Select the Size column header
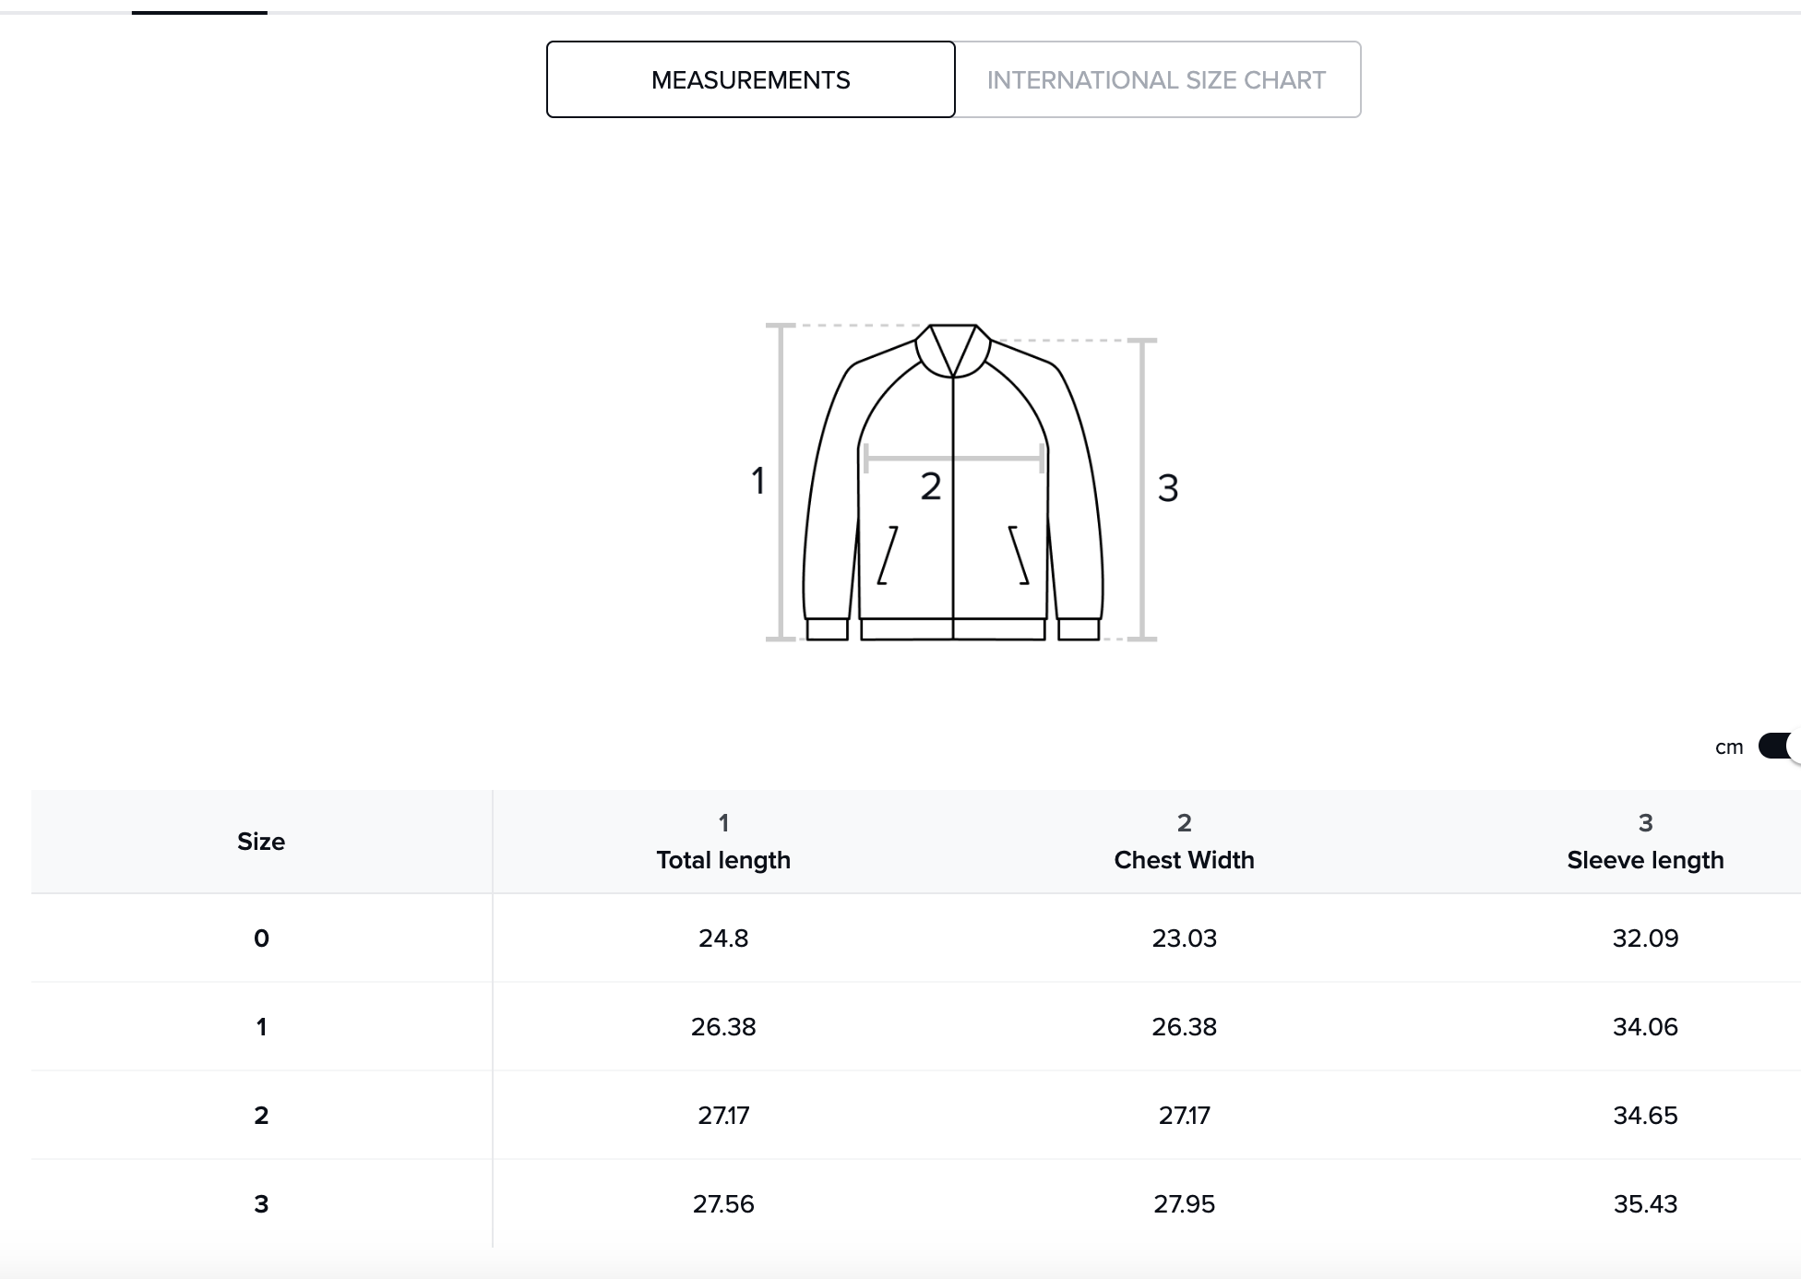The width and height of the screenshot is (1801, 1279). point(261,842)
